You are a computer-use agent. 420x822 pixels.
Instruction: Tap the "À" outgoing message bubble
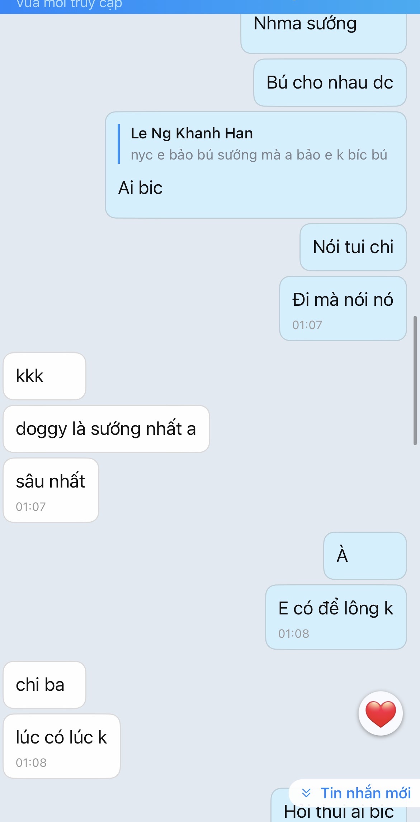(x=365, y=556)
